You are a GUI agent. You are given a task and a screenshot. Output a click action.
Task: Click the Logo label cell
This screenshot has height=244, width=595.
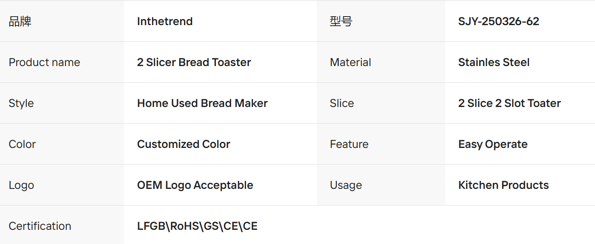(x=21, y=185)
